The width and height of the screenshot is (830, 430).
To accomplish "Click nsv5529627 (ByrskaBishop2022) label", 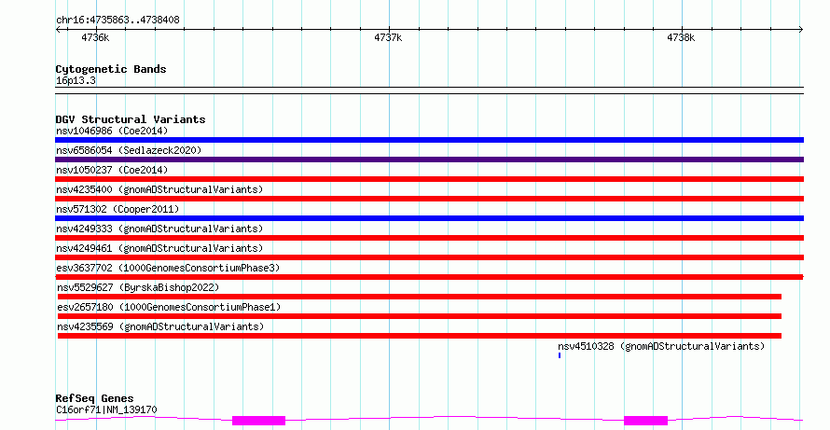I will click(138, 287).
